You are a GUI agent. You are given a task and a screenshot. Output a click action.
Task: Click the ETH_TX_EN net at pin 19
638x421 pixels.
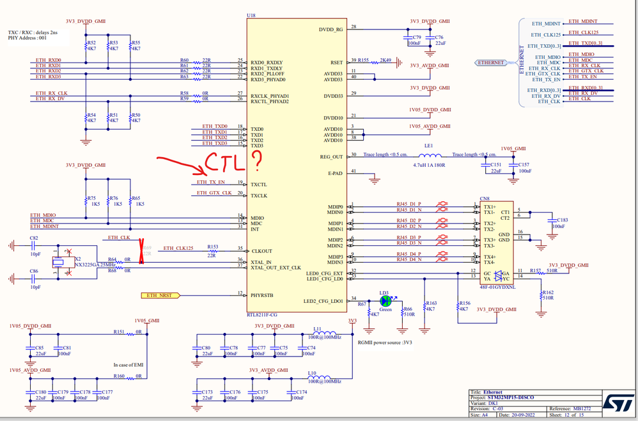[211, 182]
